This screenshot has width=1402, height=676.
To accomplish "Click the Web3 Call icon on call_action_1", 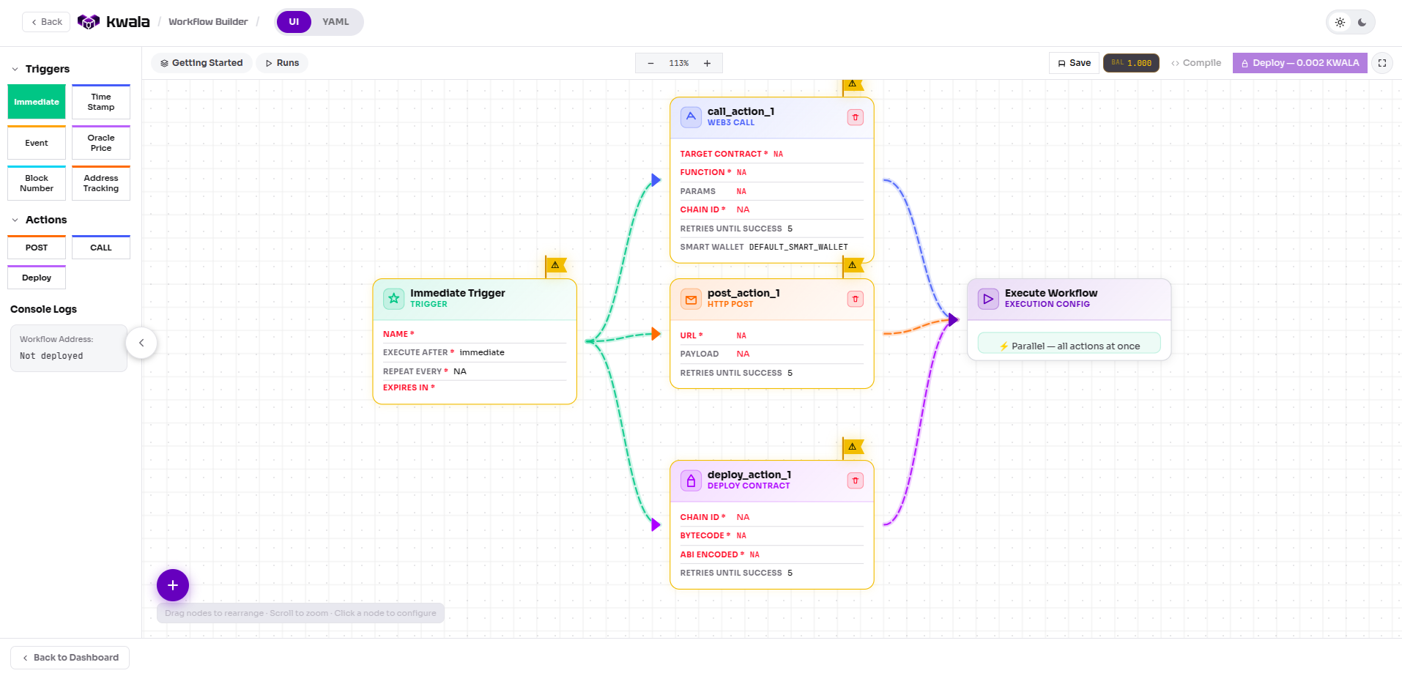I will pos(691,117).
